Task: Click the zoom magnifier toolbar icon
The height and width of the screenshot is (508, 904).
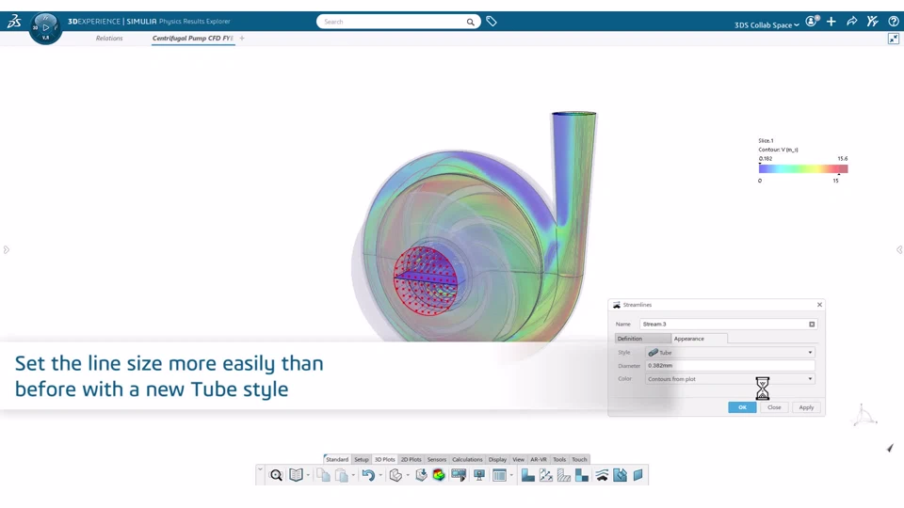Action: point(276,475)
